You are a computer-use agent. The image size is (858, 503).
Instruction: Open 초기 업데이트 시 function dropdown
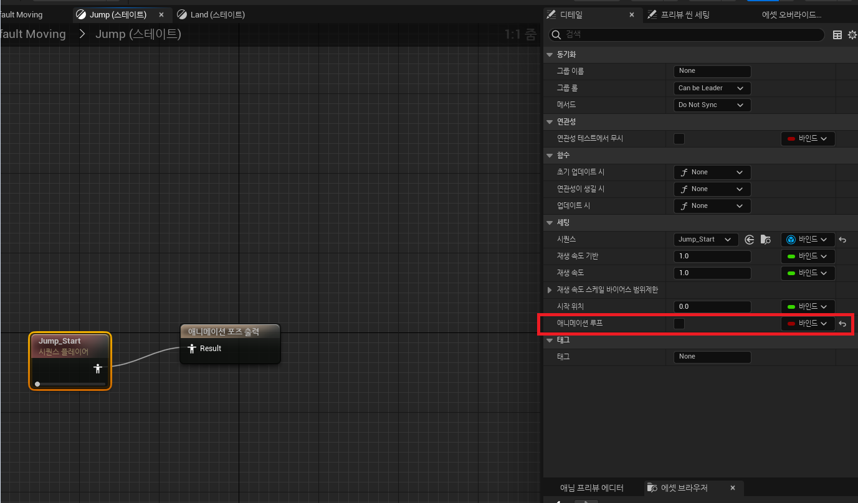tap(712, 172)
